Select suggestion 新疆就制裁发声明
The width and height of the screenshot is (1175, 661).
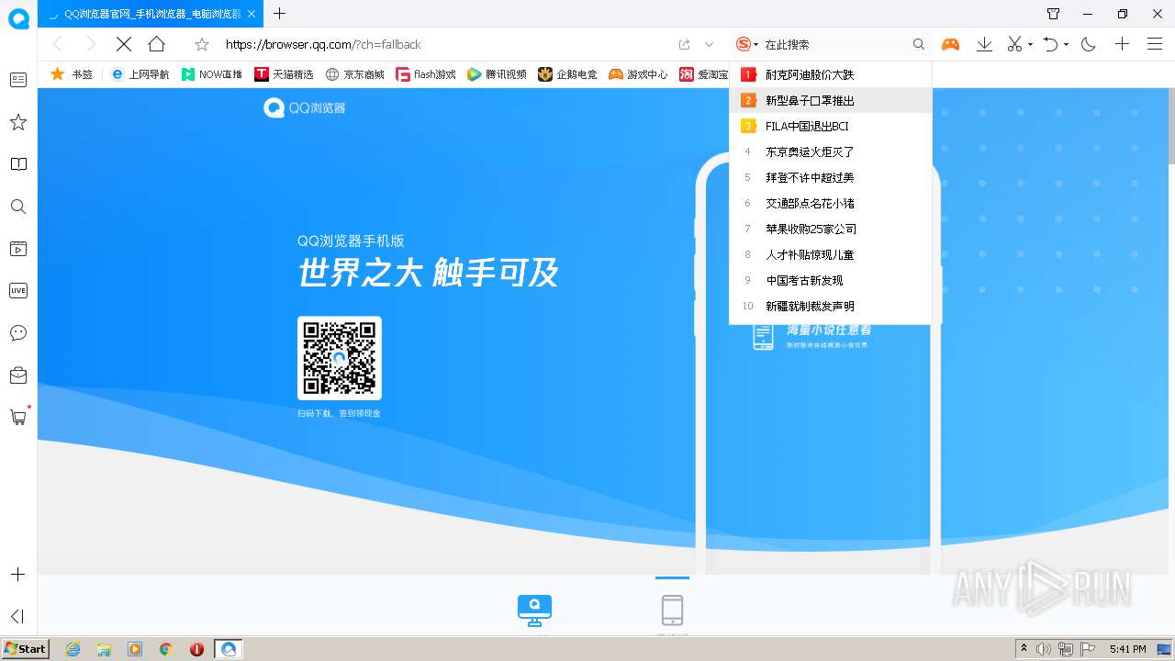830,306
